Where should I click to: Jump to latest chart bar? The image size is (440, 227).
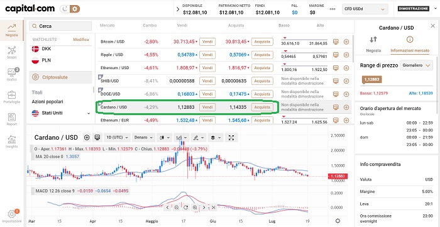[213, 208]
